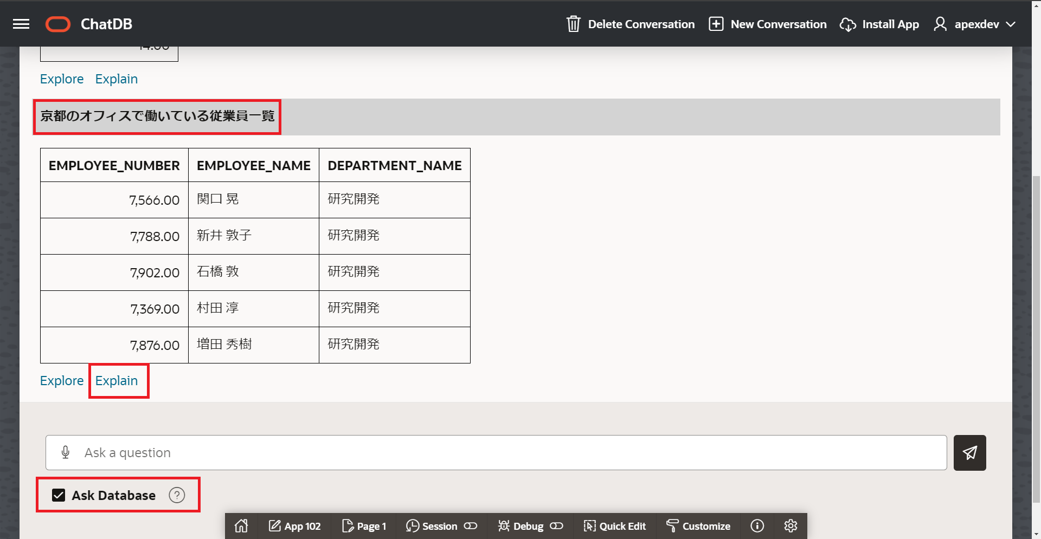
Task: Select cell 7,566.00
Action: 114,200
